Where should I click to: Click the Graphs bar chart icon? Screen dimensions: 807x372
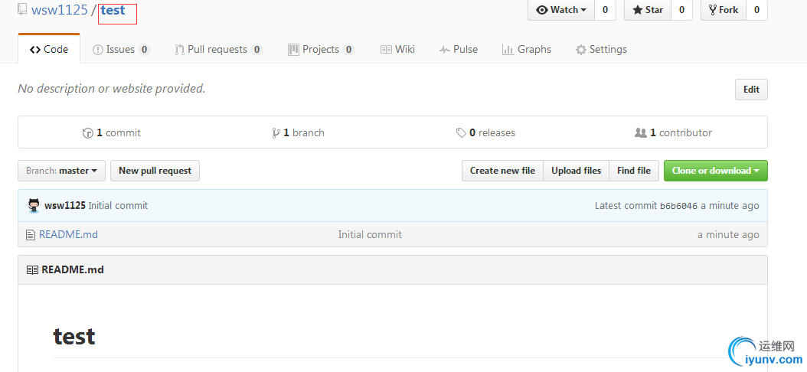tap(508, 50)
